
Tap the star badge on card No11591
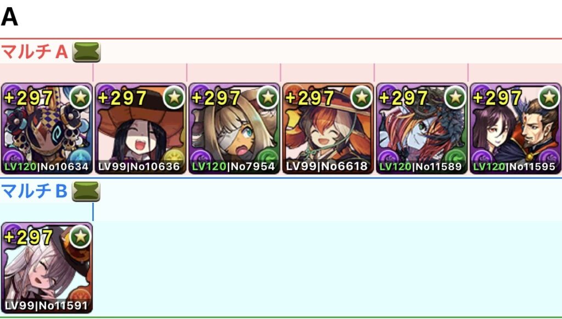(80, 236)
